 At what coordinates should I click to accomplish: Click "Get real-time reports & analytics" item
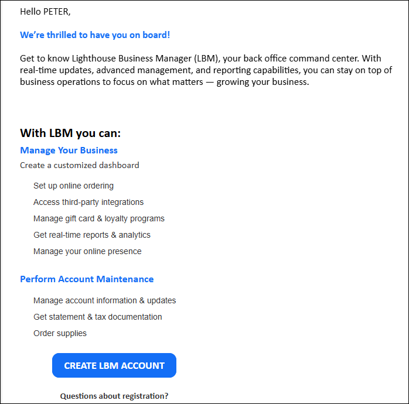point(92,235)
